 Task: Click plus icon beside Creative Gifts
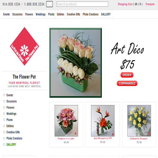(x=4, y=132)
